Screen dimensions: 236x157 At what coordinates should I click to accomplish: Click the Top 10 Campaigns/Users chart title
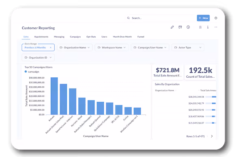click(x=39, y=67)
